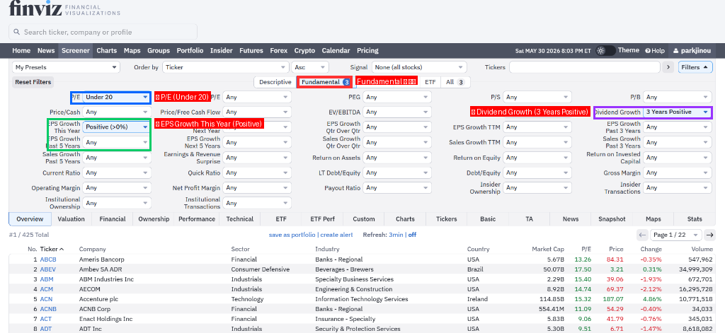Focus the search ticker or company field
The width and height of the screenshot is (725, 333).
[103, 32]
